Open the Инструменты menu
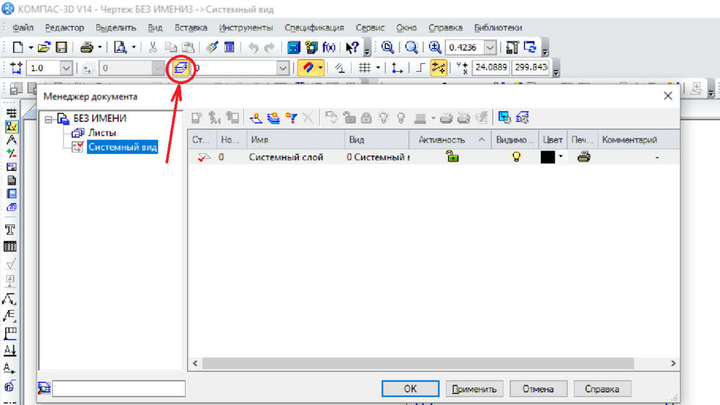This screenshot has width=720, height=405. point(245,27)
